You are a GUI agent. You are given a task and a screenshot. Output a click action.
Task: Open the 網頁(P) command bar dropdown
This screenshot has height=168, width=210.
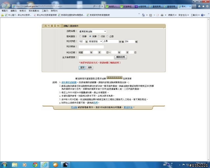[172, 15]
